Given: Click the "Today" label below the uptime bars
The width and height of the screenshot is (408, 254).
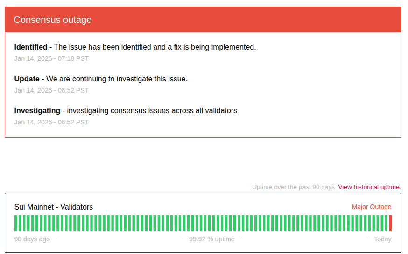Looking at the screenshot, I should [382, 239].
